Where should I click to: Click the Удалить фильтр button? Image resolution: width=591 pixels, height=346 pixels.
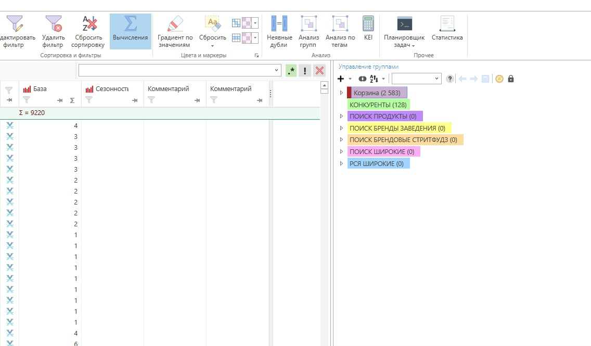pyautogui.click(x=53, y=32)
